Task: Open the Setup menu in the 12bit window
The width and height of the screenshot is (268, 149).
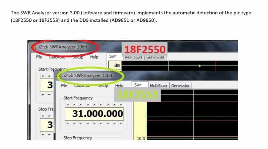Action: pos(103,86)
